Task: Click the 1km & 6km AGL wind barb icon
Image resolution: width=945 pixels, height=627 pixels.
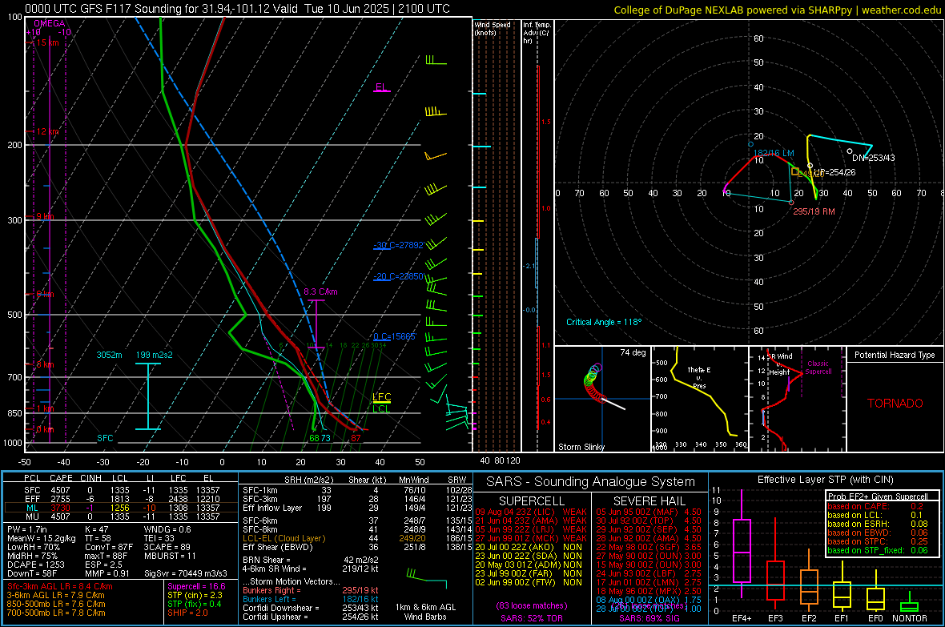Action: (x=427, y=577)
